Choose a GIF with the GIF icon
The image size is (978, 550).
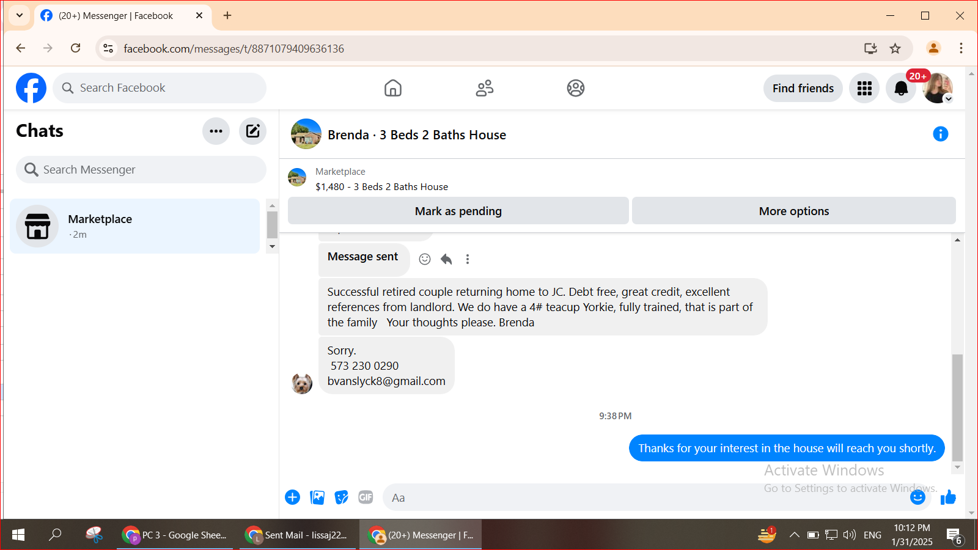(366, 497)
